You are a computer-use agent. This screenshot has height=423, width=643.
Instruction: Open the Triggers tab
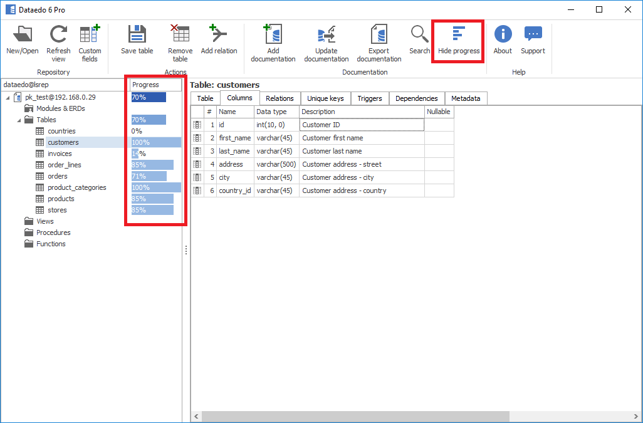click(370, 98)
